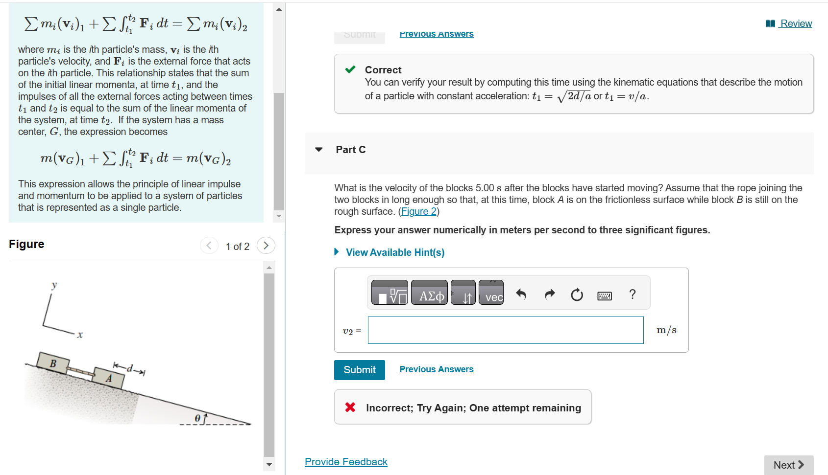The width and height of the screenshot is (828, 475).
Task: Click Provide Feedback
Action: coord(346,461)
